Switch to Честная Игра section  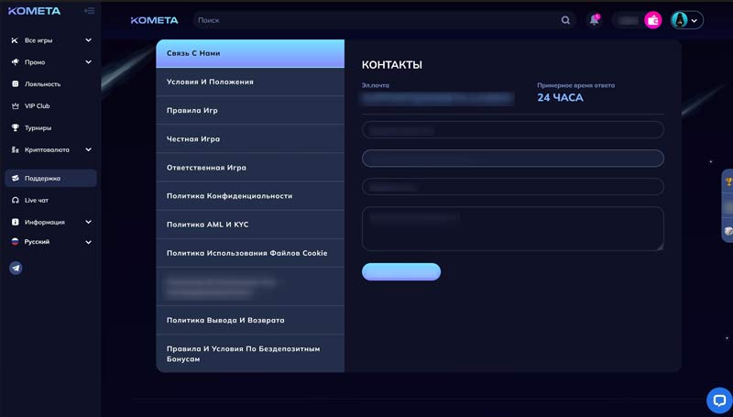[x=249, y=139]
